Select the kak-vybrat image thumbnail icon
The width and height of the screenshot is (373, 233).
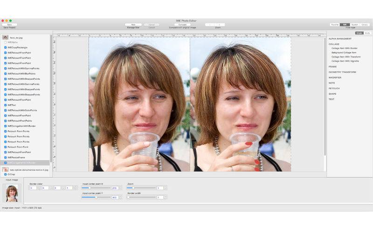(5, 170)
